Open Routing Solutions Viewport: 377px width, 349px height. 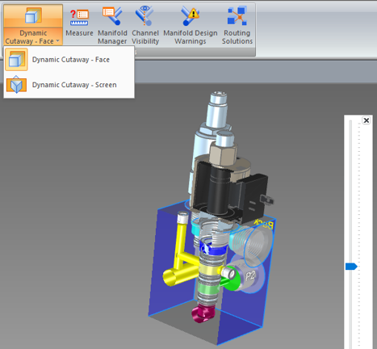pyautogui.click(x=237, y=26)
